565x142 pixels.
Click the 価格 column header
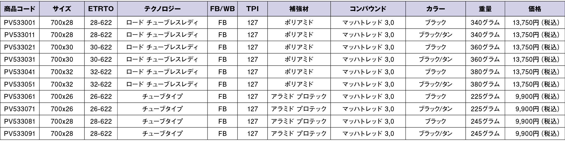tap(535, 9)
